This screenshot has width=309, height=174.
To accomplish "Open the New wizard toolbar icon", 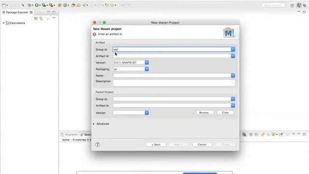I will [x=4, y=5].
